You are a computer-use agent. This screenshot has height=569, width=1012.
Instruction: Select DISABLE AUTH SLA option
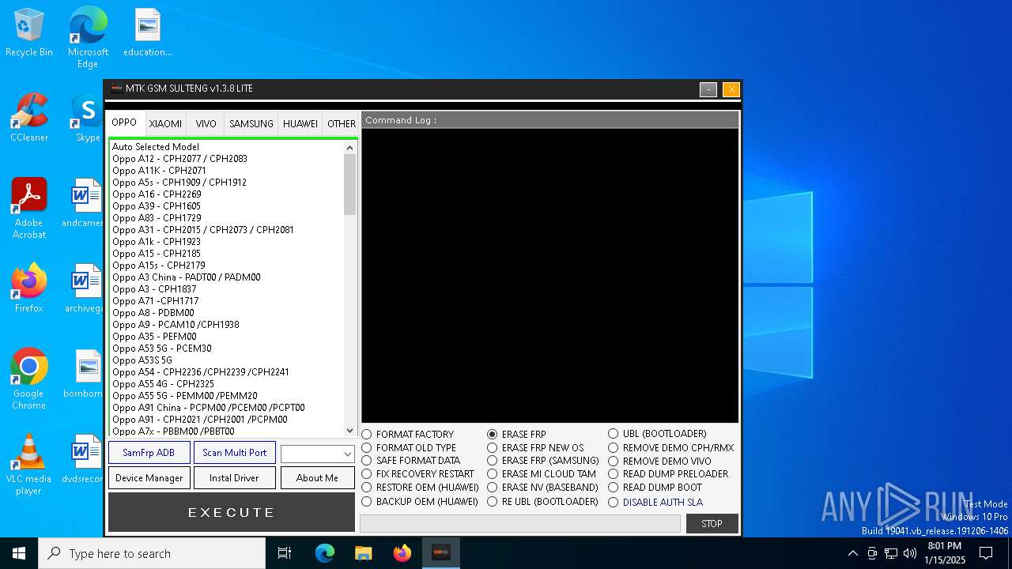point(656,503)
